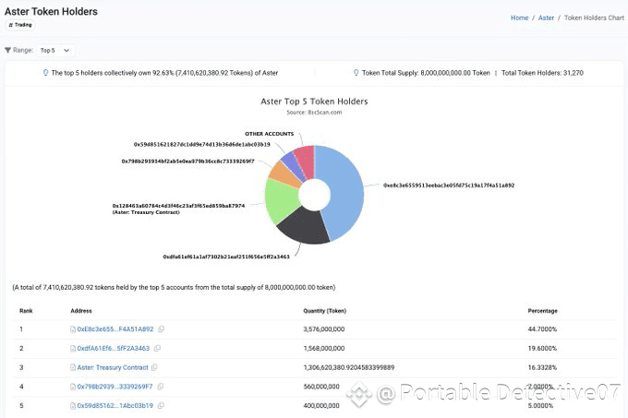Click chart label 0xe8c3e6559513eebac3e05fd75c19a17f4a51a892
Viewport: 628px width, 418px height.
[x=449, y=185]
